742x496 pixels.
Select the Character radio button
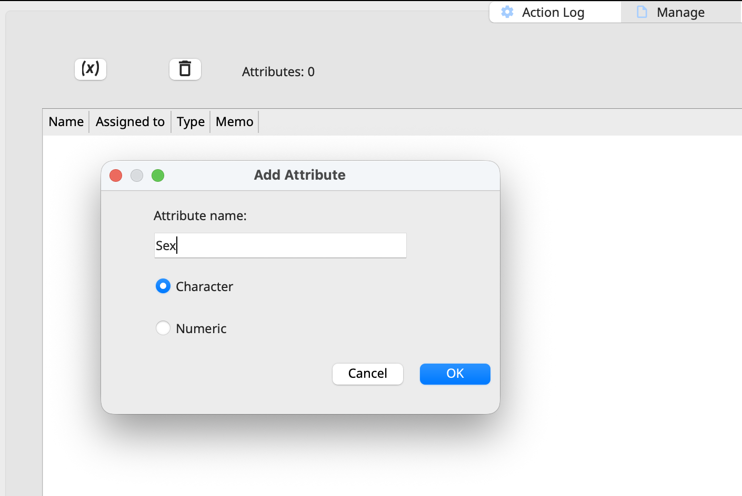tap(163, 286)
